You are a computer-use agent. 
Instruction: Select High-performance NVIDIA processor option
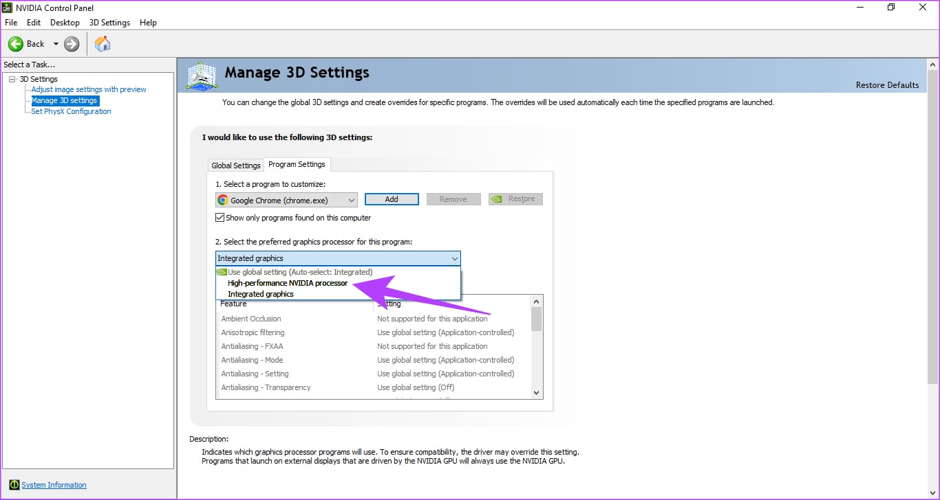pyautogui.click(x=288, y=283)
